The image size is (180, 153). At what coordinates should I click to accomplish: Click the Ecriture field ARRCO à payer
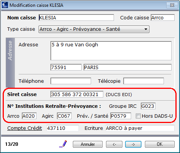click(x=140, y=128)
